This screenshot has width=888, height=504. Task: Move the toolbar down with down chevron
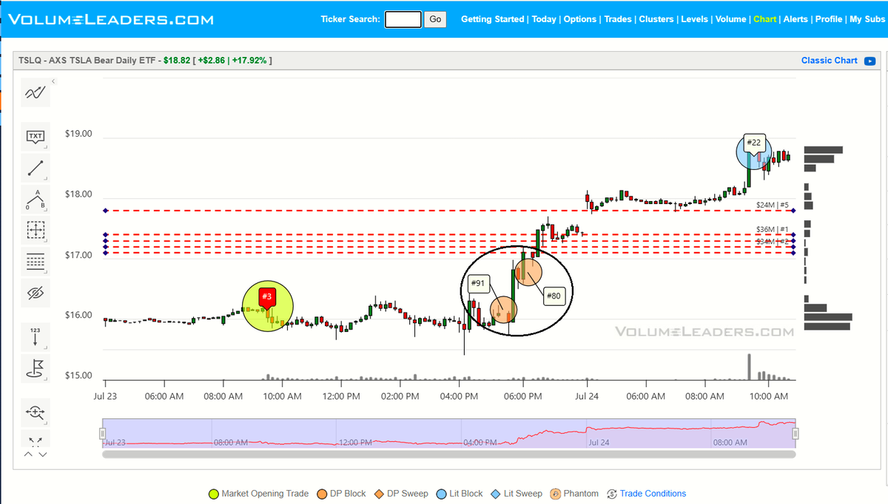click(x=42, y=454)
